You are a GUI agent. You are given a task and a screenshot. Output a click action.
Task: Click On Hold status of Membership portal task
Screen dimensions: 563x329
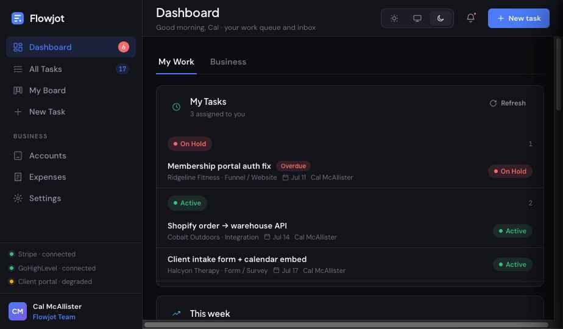510,171
